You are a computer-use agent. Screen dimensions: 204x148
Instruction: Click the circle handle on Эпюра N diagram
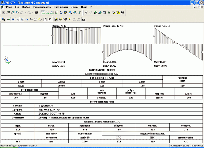[52, 36]
